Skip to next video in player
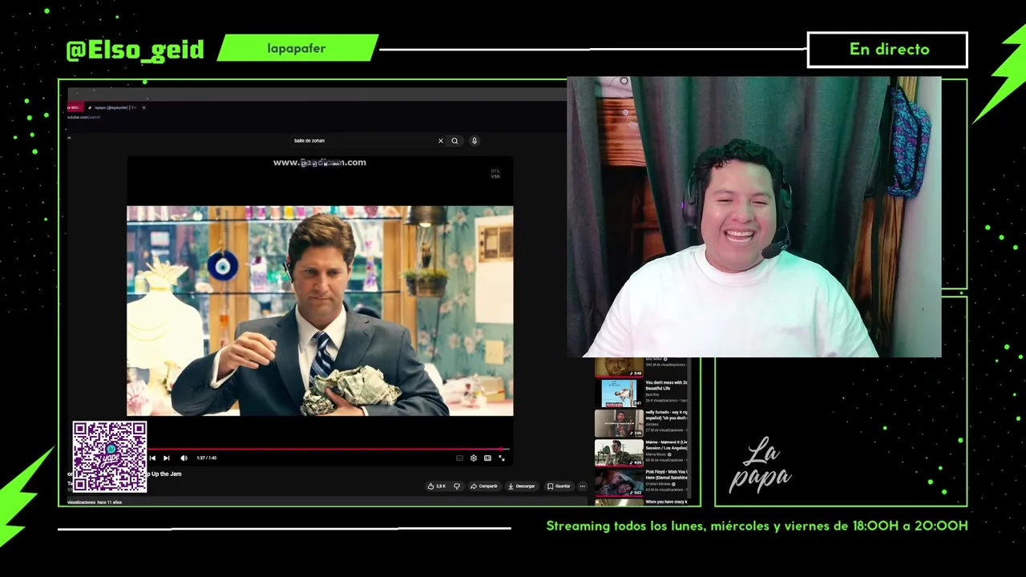The width and height of the screenshot is (1026, 577). pyautogui.click(x=166, y=458)
